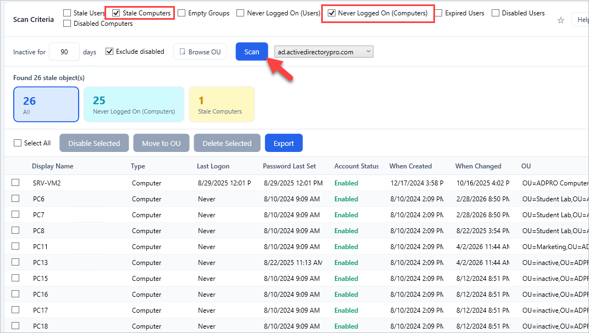Click the Move to OU button
The image size is (589, 333).
(161, 143)
